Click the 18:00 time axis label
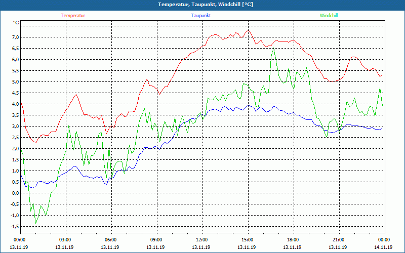Screen dimensions: 405x253 pyautogui.click(x=294, y=240)
